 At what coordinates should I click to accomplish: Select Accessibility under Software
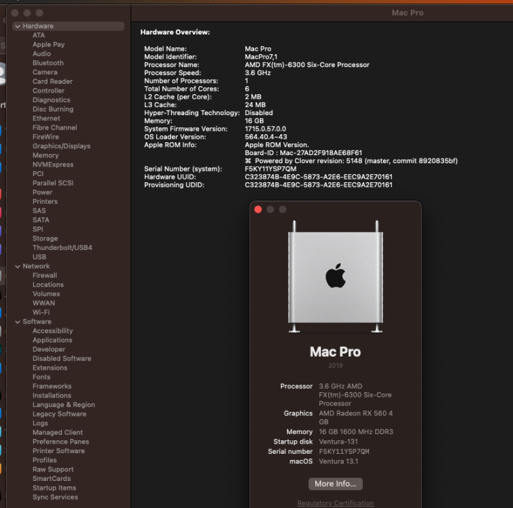pyautogui.click(x=53, y=331)
